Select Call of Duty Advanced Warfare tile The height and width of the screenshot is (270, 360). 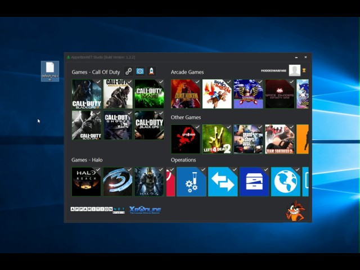pyautogui.click(x=118, y=94)
